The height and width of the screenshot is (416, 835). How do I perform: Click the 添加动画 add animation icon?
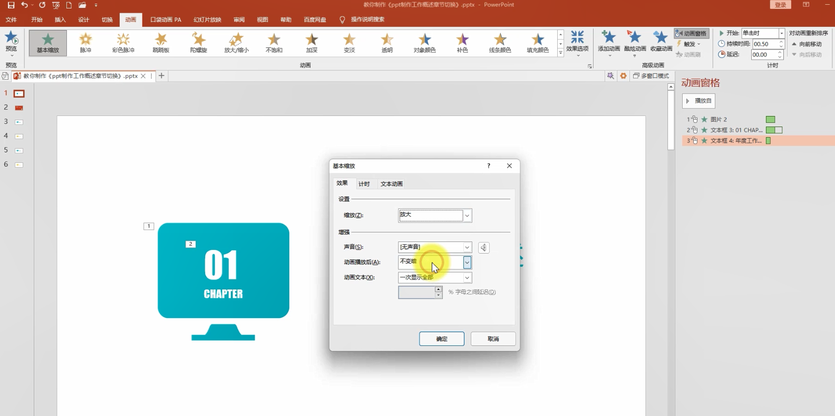pyautogui.click(x=609, y=41)
